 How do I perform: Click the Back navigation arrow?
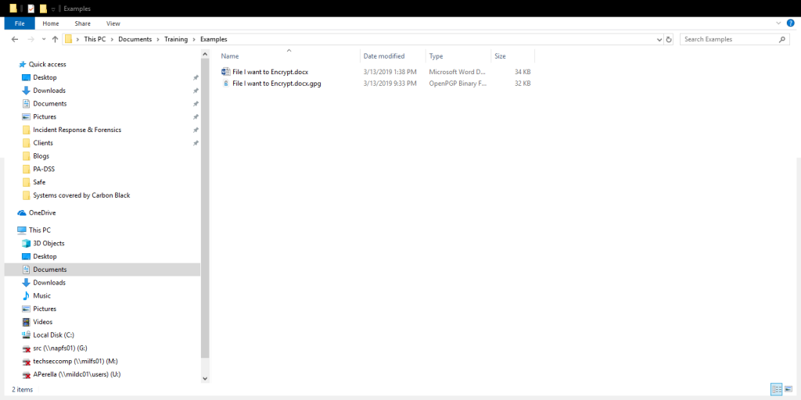pyautogui.click(x=15, y=39)
